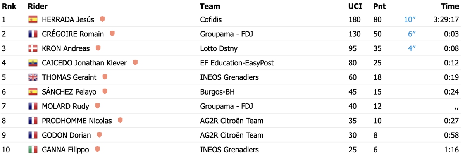This screenshot has width=465, height=155.
Task: Click the shield icon after SÁNCHEZ Pelayo
Action: click(x=105, y=91)
